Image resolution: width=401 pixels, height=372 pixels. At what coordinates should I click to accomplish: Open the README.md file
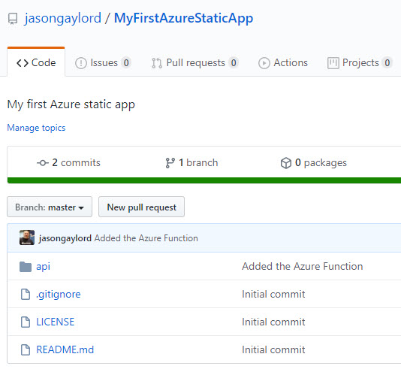click(65, 350)
